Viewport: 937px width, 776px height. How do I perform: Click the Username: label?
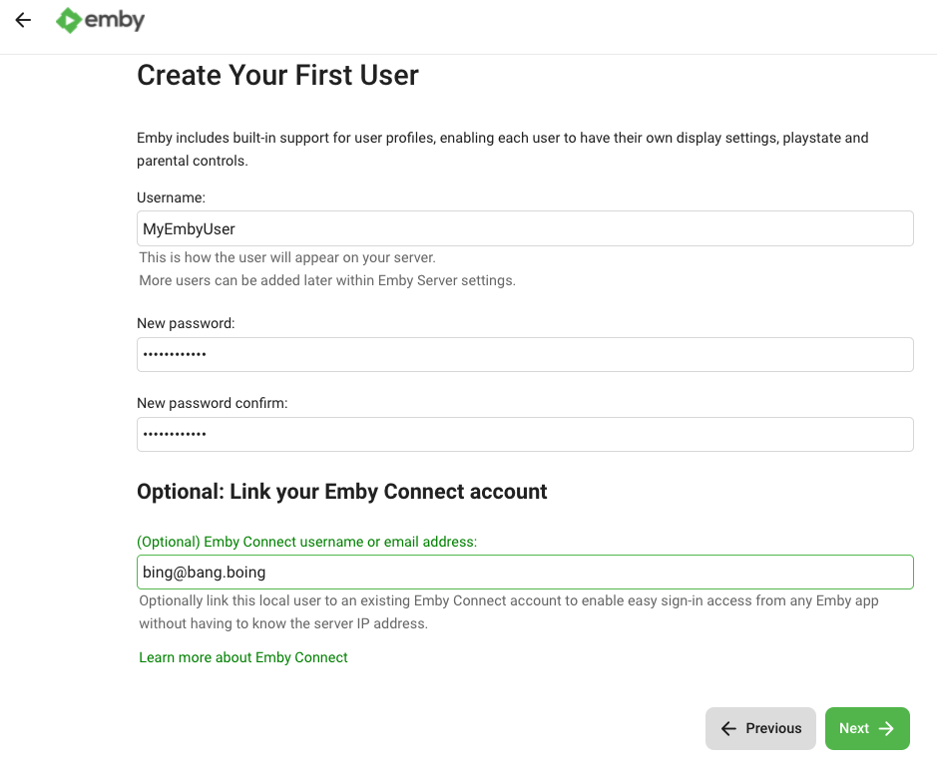171,197
